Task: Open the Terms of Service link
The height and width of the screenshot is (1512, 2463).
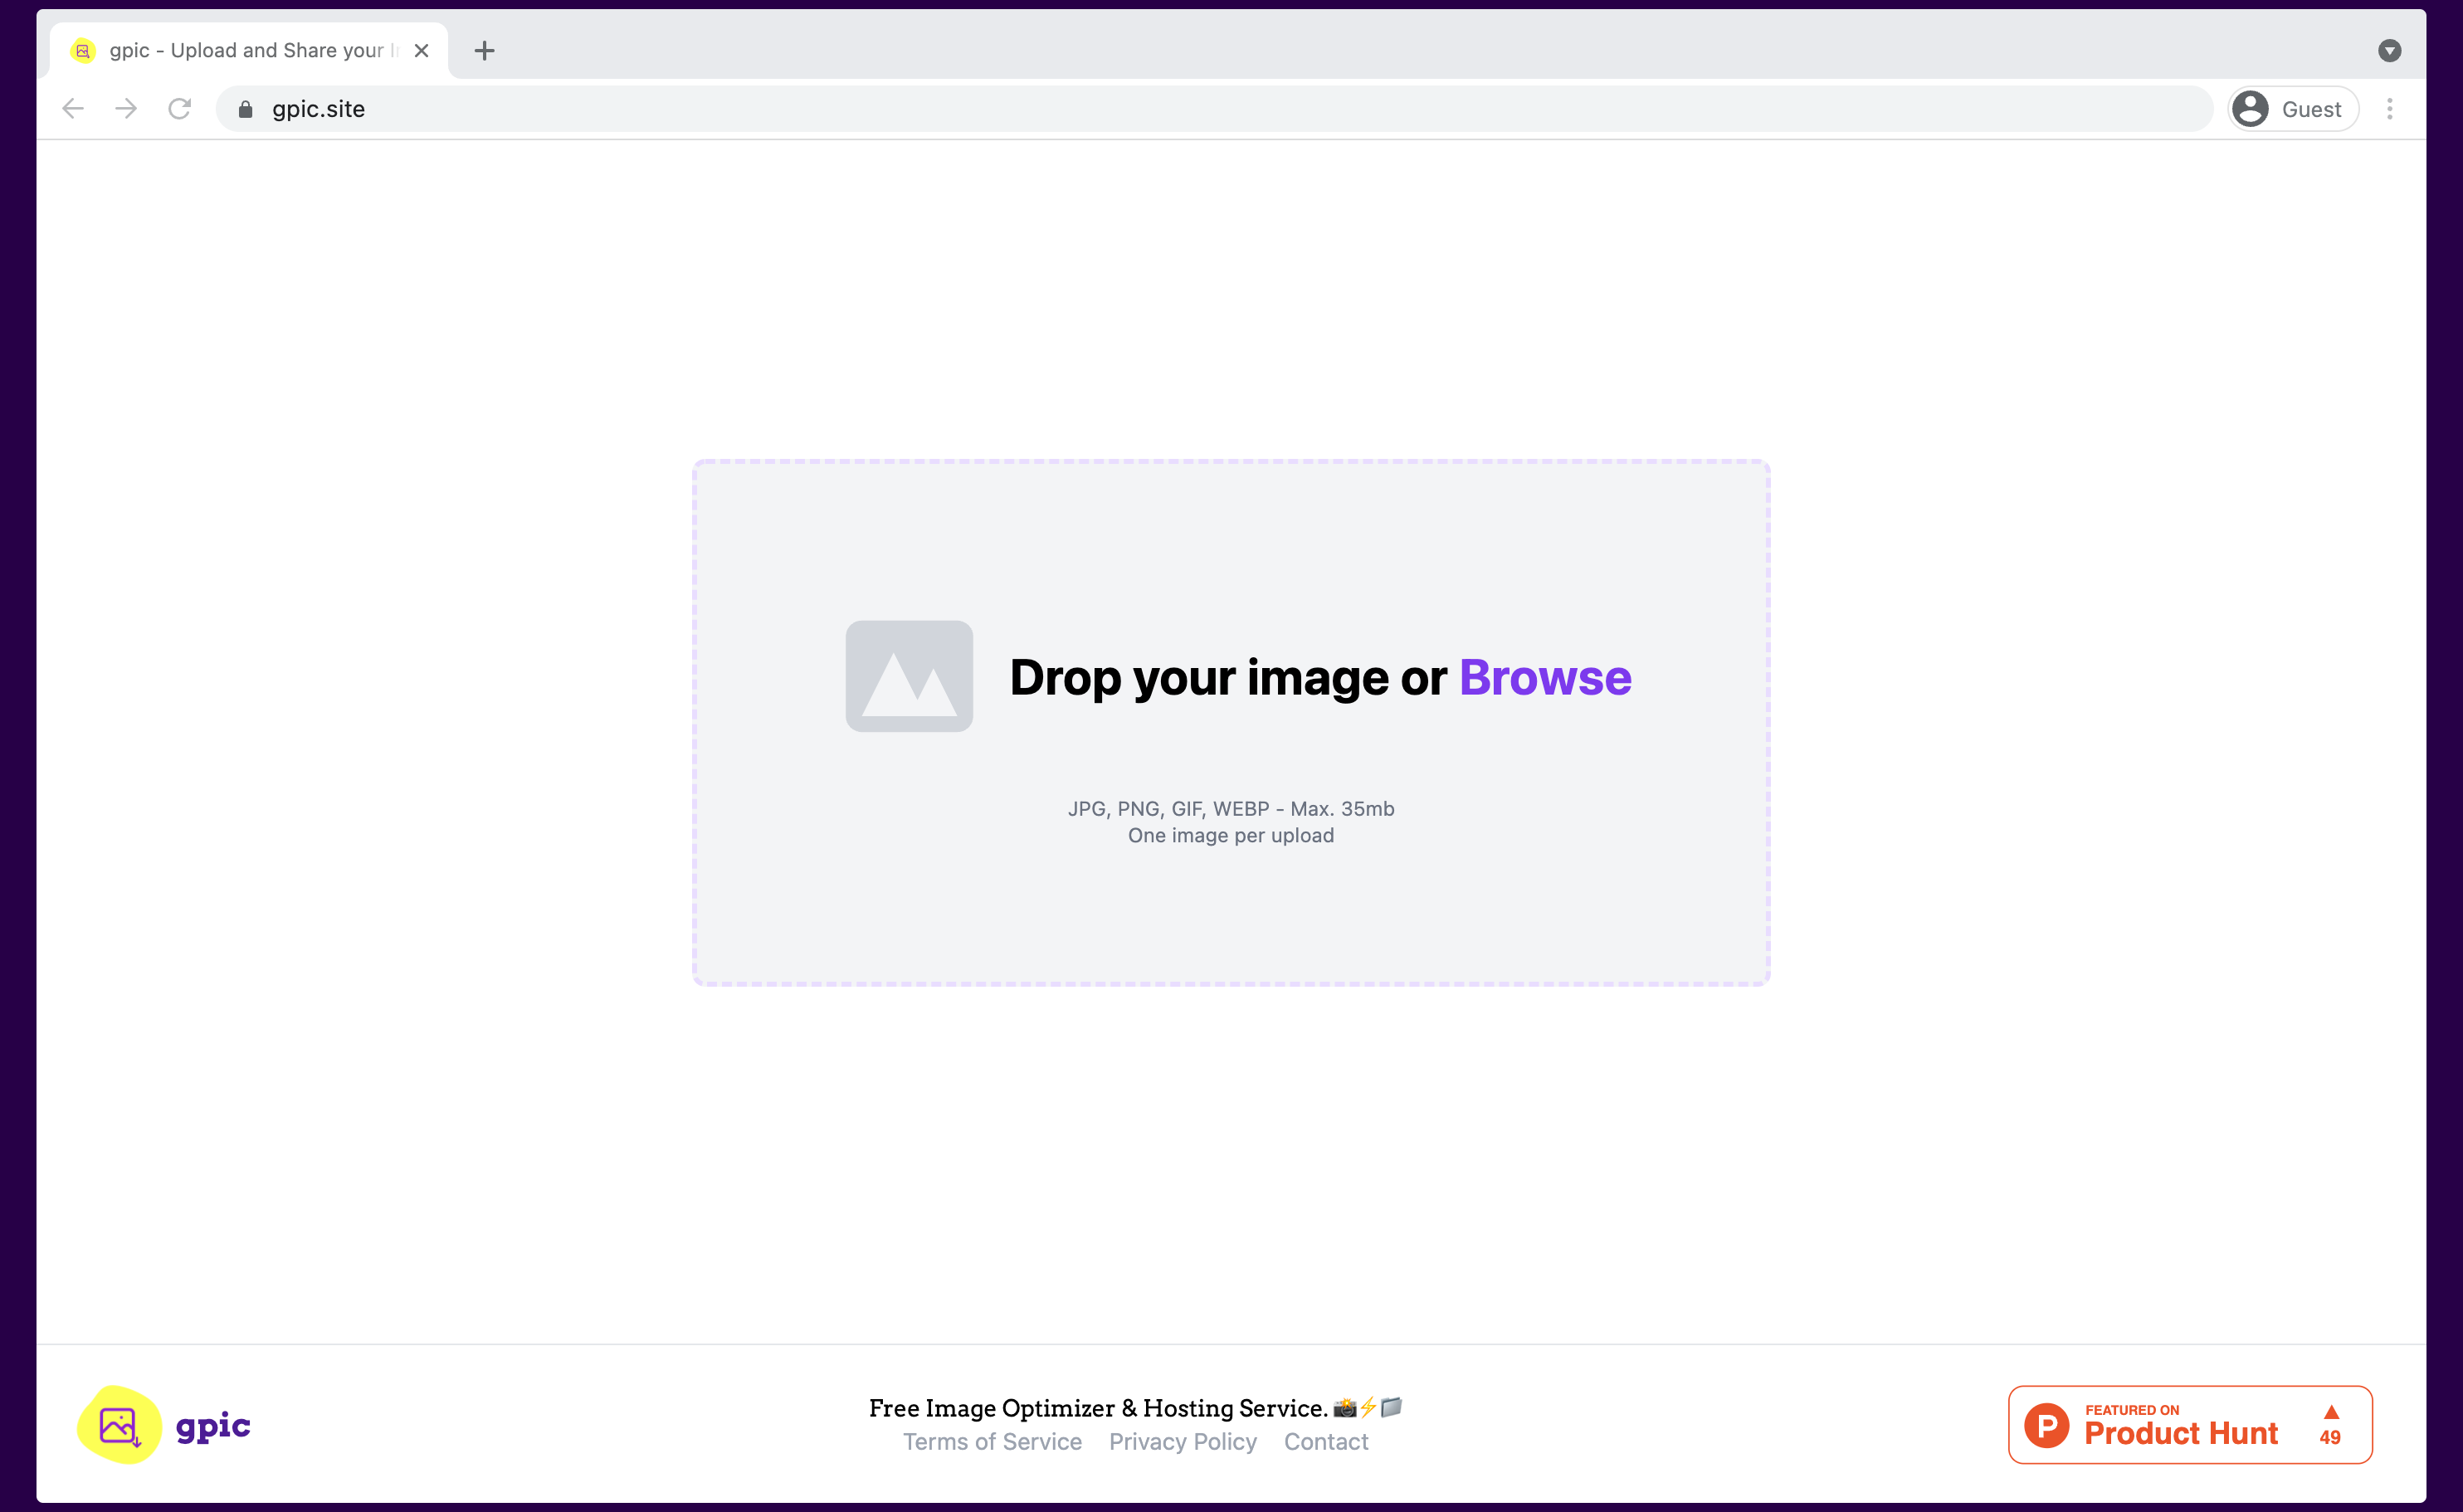Action: pyautogui.click(x=991, y=1441)
